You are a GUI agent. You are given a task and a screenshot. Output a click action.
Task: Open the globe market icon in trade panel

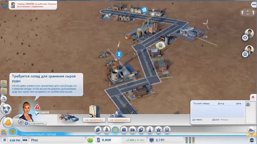tap(248, 104)
